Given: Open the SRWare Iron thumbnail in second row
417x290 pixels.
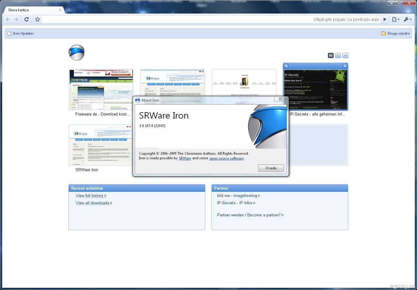Looking at the screenshot, I should click(101, 145).
